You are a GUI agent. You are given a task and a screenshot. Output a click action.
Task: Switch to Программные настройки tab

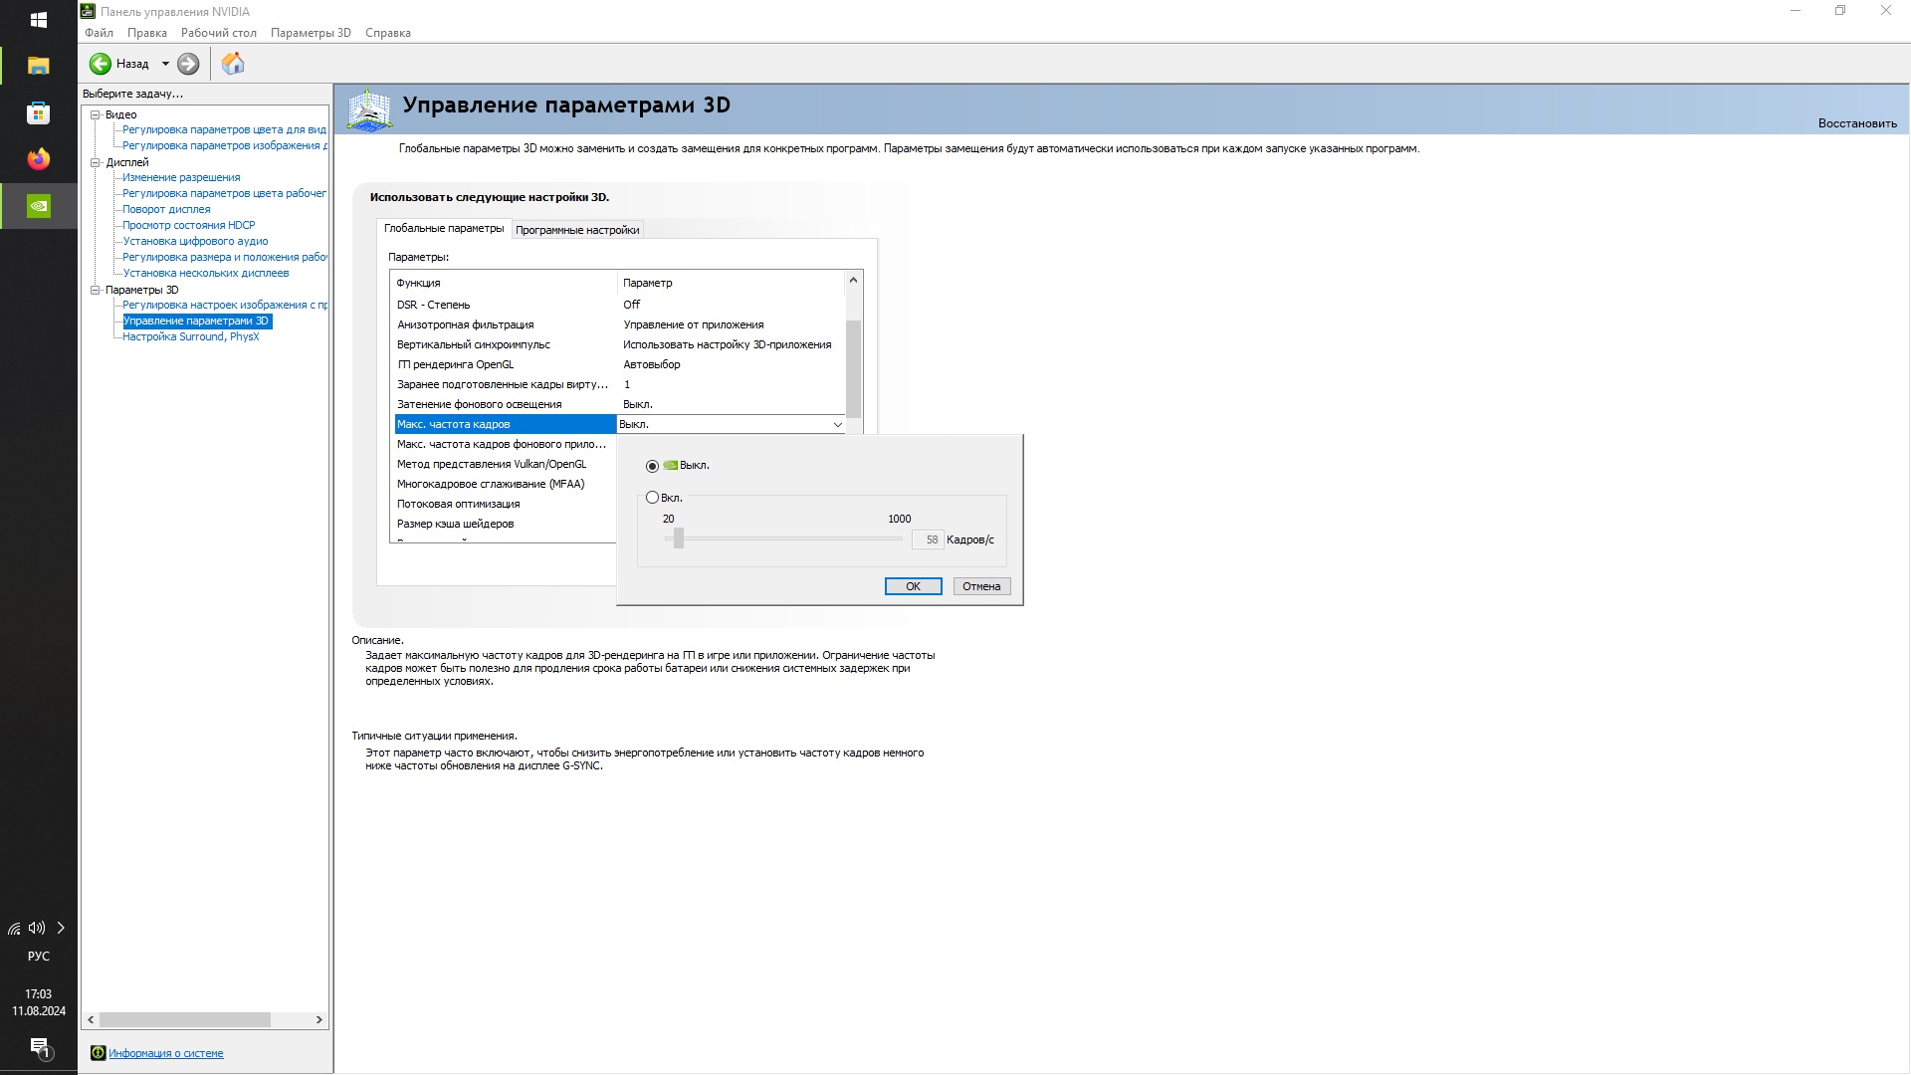pos(577,230)
